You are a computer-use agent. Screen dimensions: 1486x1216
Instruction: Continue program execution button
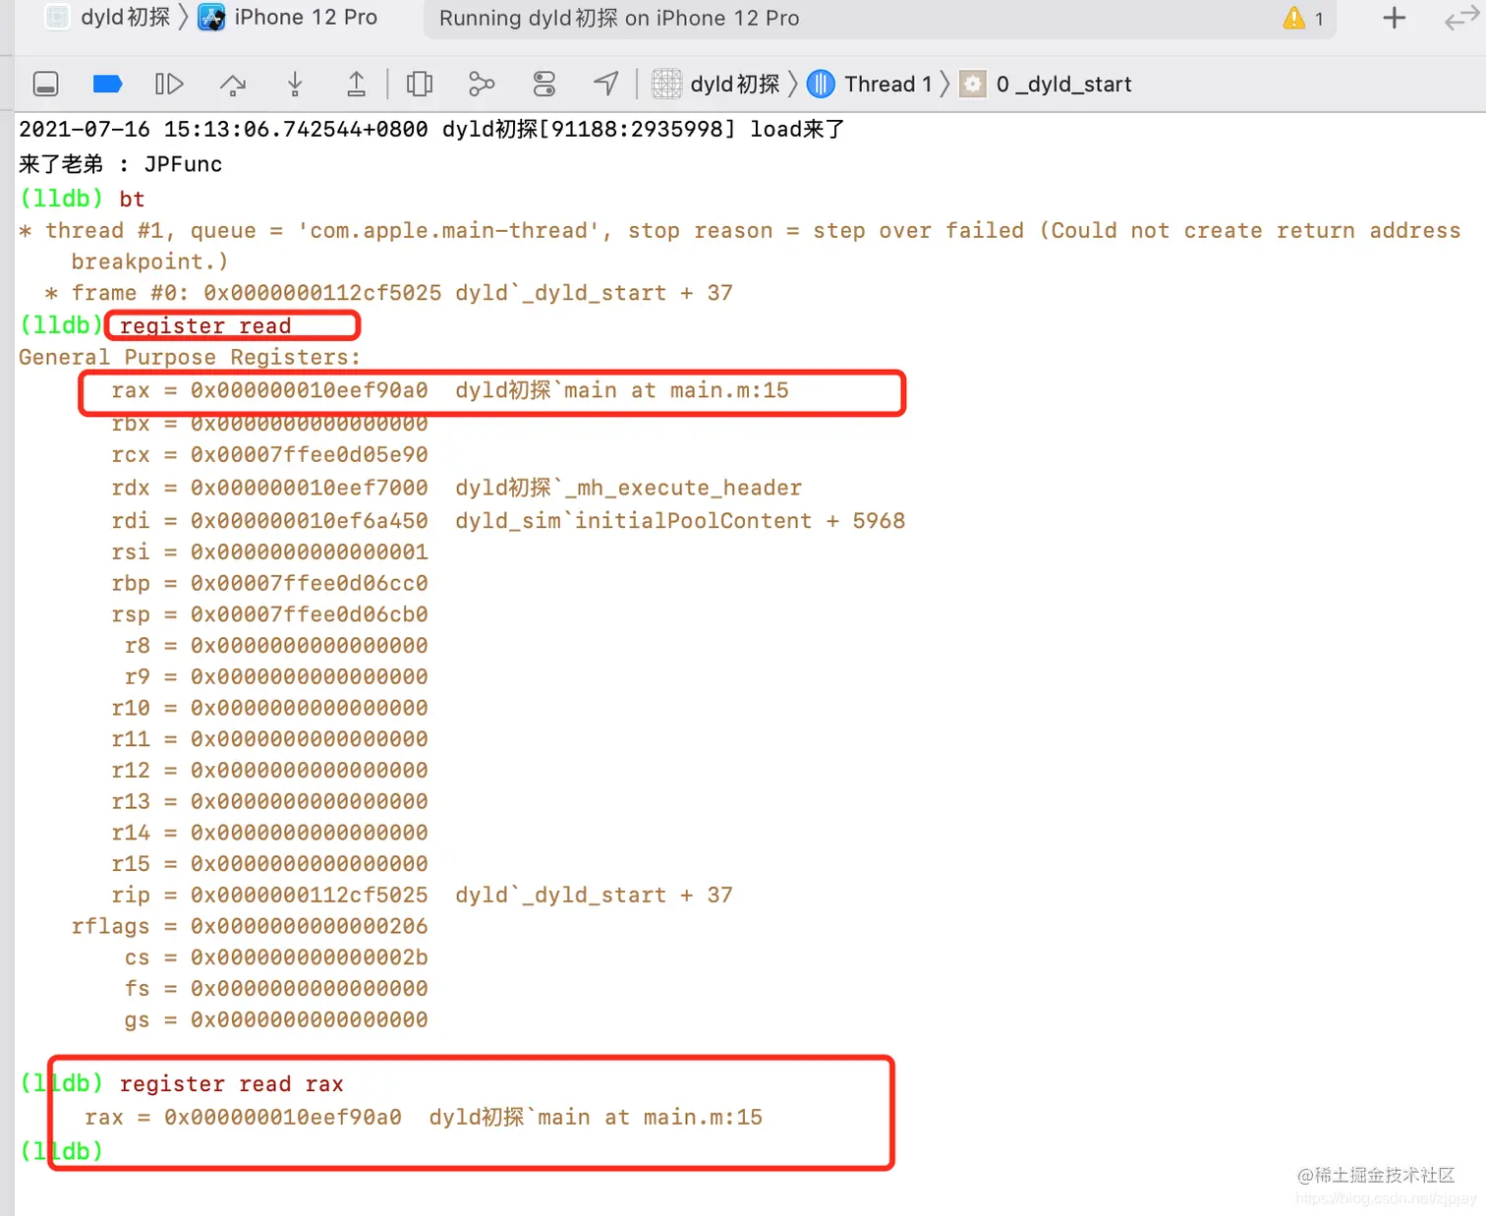point(169,85)
